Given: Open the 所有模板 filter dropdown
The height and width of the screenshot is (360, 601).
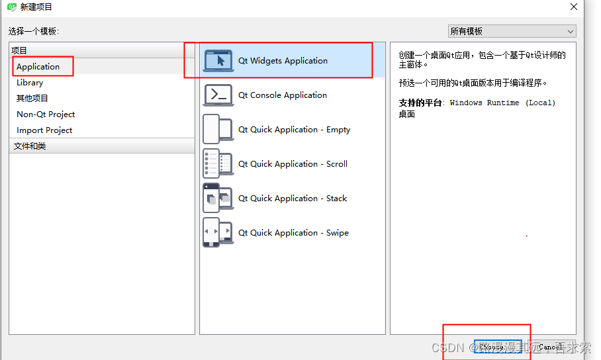Looking at the screenshot, I should [512, 31].
